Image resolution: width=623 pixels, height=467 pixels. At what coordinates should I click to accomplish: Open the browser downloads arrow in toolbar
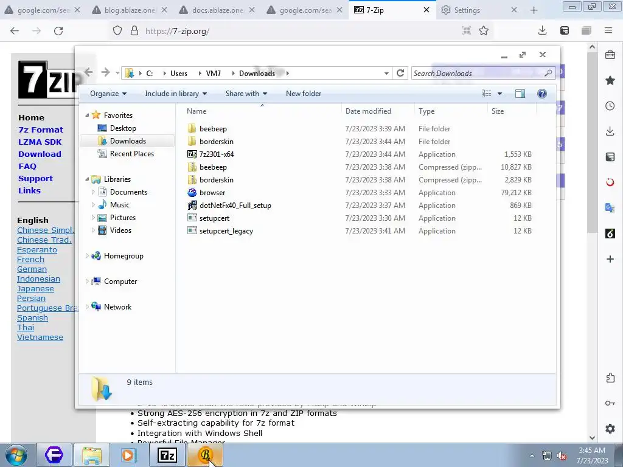[x=542, y=30]
